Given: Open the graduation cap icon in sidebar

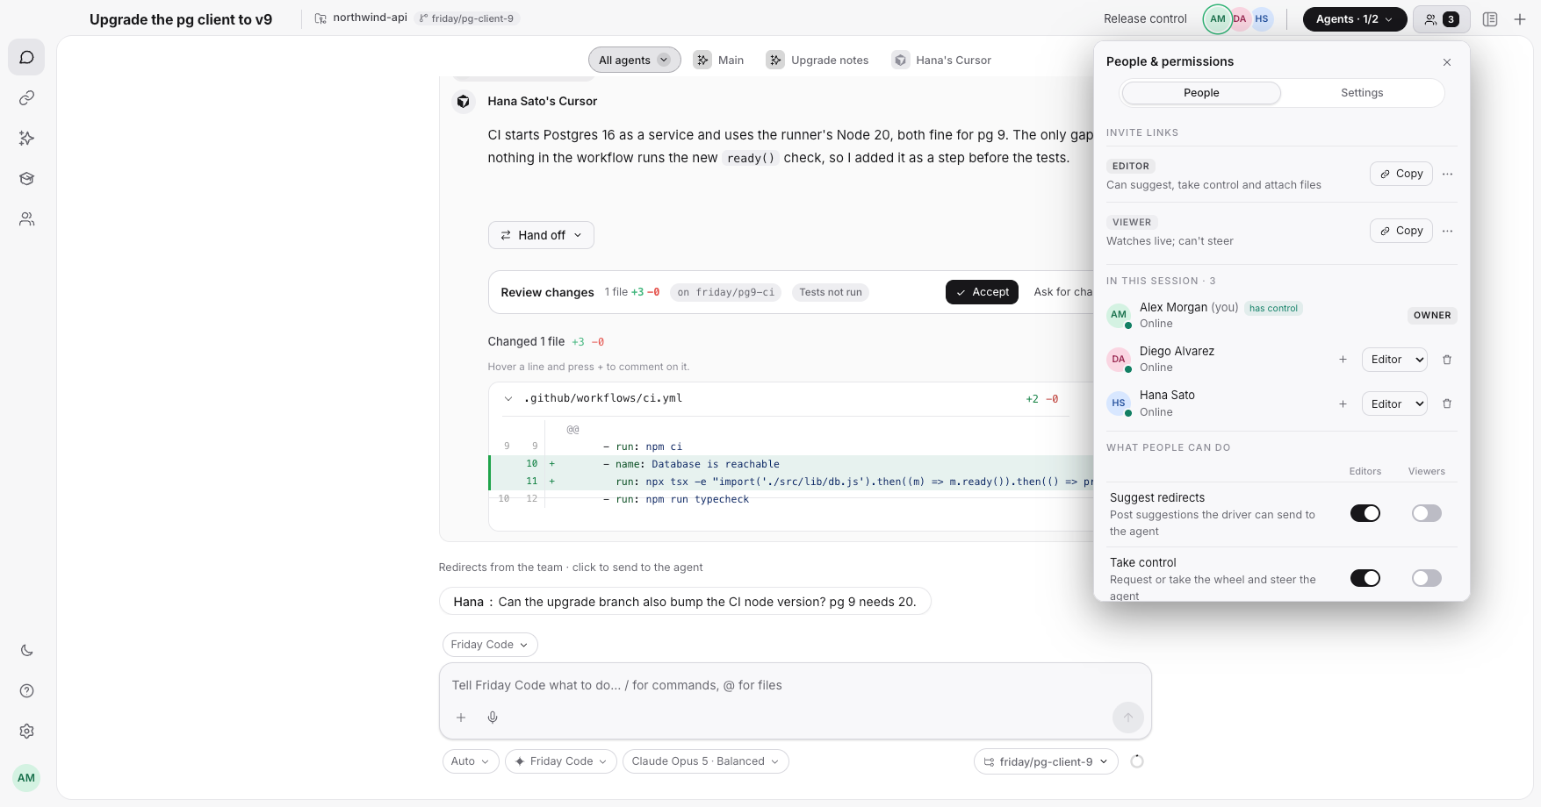Looking at the screenshot, I should (x=26, y=178).
